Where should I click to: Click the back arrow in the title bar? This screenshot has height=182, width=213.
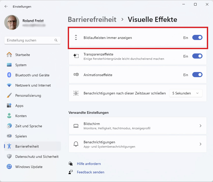(x=6, y=7)
